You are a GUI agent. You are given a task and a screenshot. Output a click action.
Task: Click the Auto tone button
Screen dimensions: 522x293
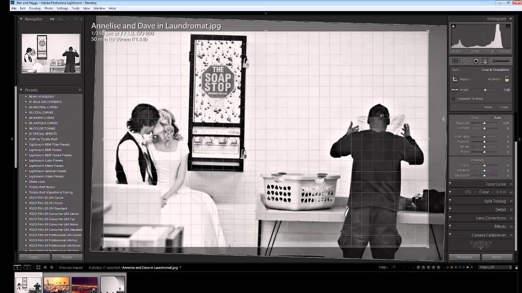498,118
